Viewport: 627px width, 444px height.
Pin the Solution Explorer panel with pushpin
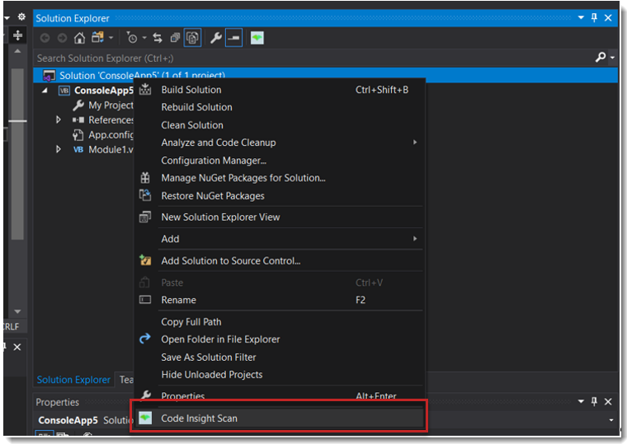(594, 17)
